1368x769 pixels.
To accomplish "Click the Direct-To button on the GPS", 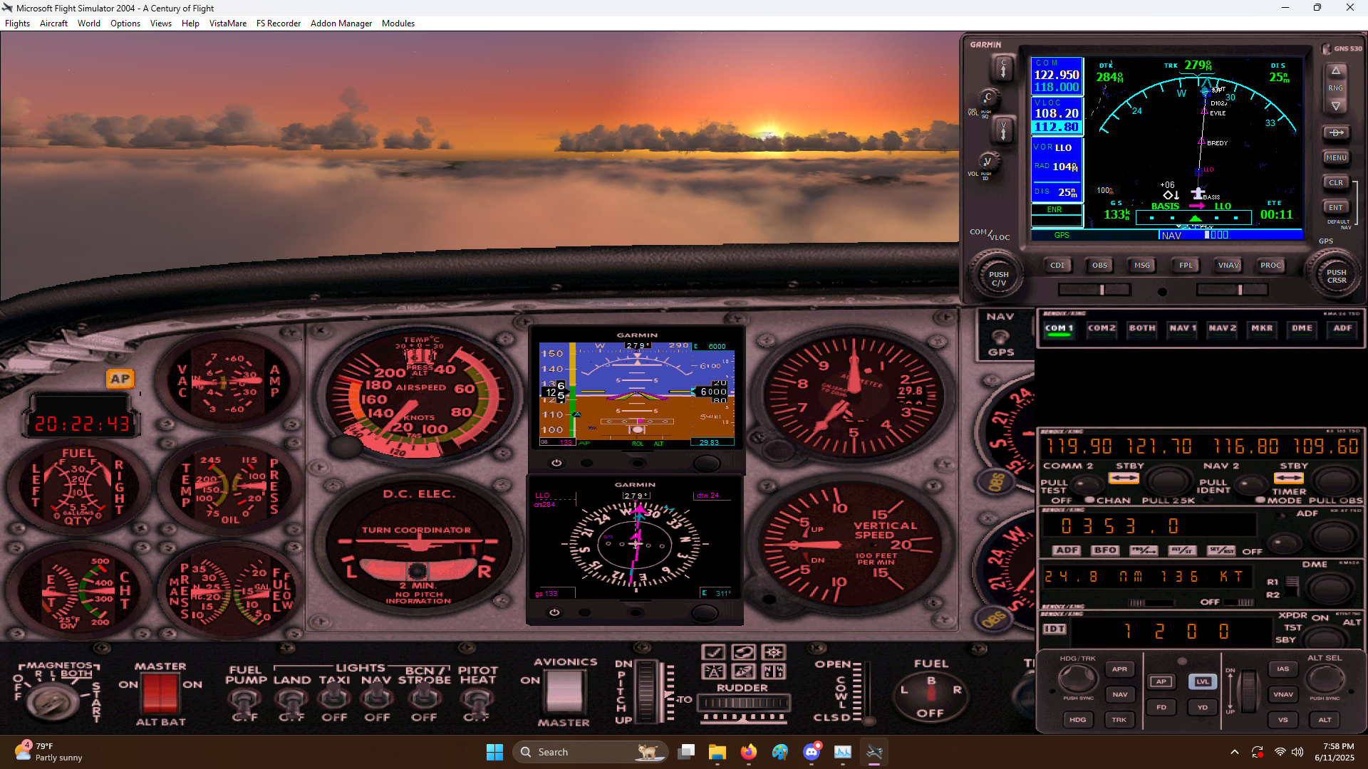I will pos(1336,132).
